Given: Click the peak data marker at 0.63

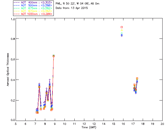Looking at the screenshot, I should point(53,56).
